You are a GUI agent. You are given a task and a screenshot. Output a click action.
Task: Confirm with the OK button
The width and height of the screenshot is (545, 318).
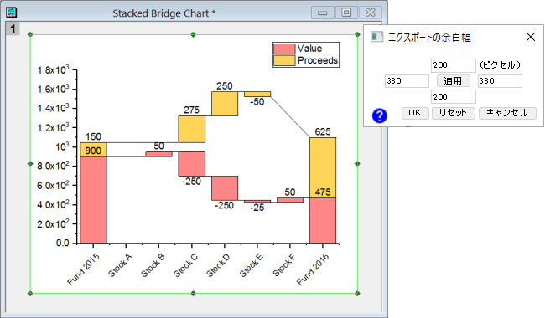pos(415,113)
